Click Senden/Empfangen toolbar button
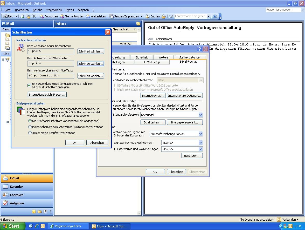Image resolution: width=305 pixels, height=230 pixels. tap(124, 16)
